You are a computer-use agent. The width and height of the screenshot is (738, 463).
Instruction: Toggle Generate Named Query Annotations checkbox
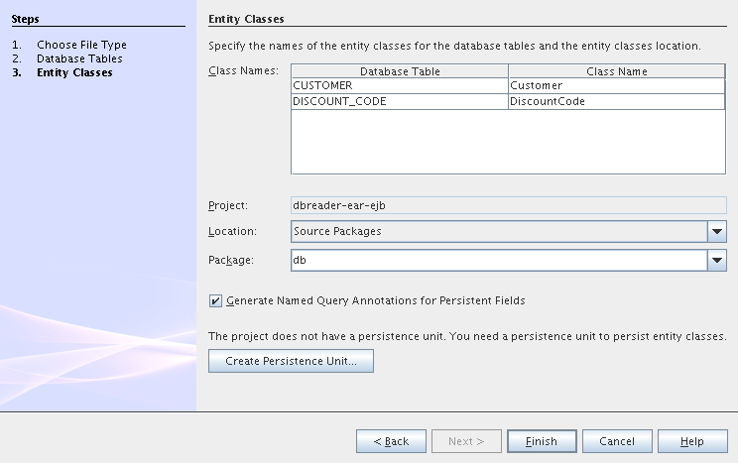coord(215,300)
